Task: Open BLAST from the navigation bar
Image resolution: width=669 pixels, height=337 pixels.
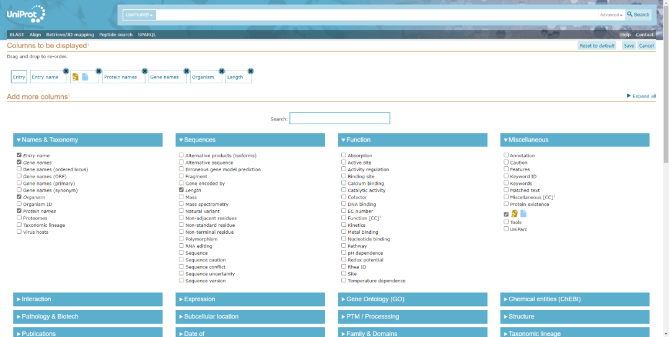Action: tap(17, 35)
